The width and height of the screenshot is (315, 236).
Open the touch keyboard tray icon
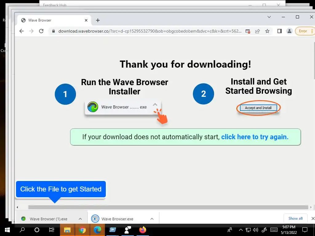(x=274, y=230)
